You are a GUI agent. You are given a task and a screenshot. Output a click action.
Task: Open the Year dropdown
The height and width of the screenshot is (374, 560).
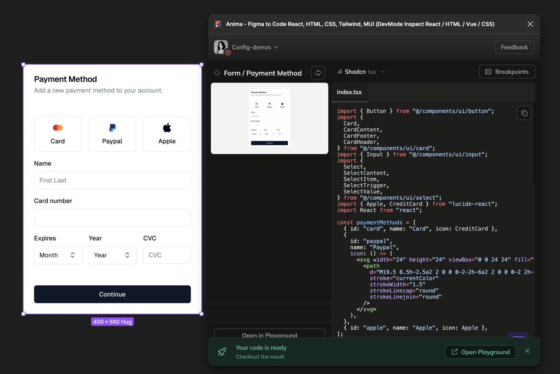pyautogui.click(x=112, y=255)
